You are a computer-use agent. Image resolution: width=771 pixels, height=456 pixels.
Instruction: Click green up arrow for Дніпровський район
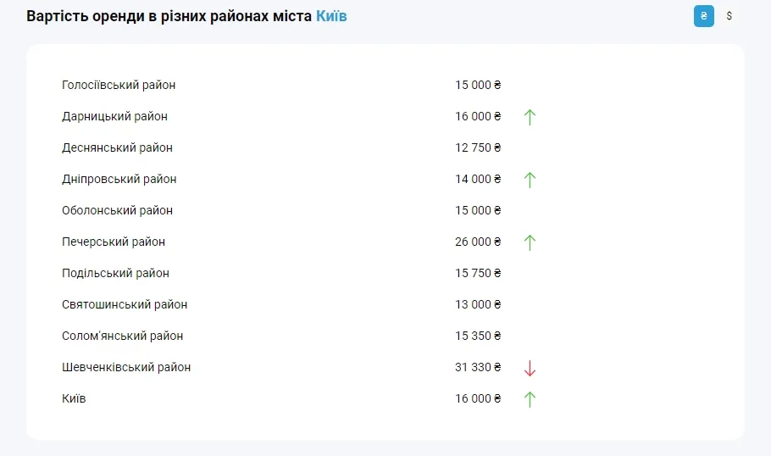[530, 180]
